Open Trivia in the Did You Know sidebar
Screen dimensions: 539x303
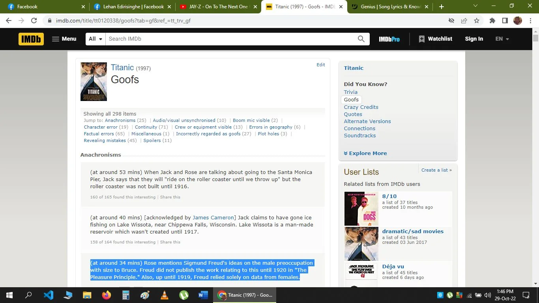(x=350, y=92)
